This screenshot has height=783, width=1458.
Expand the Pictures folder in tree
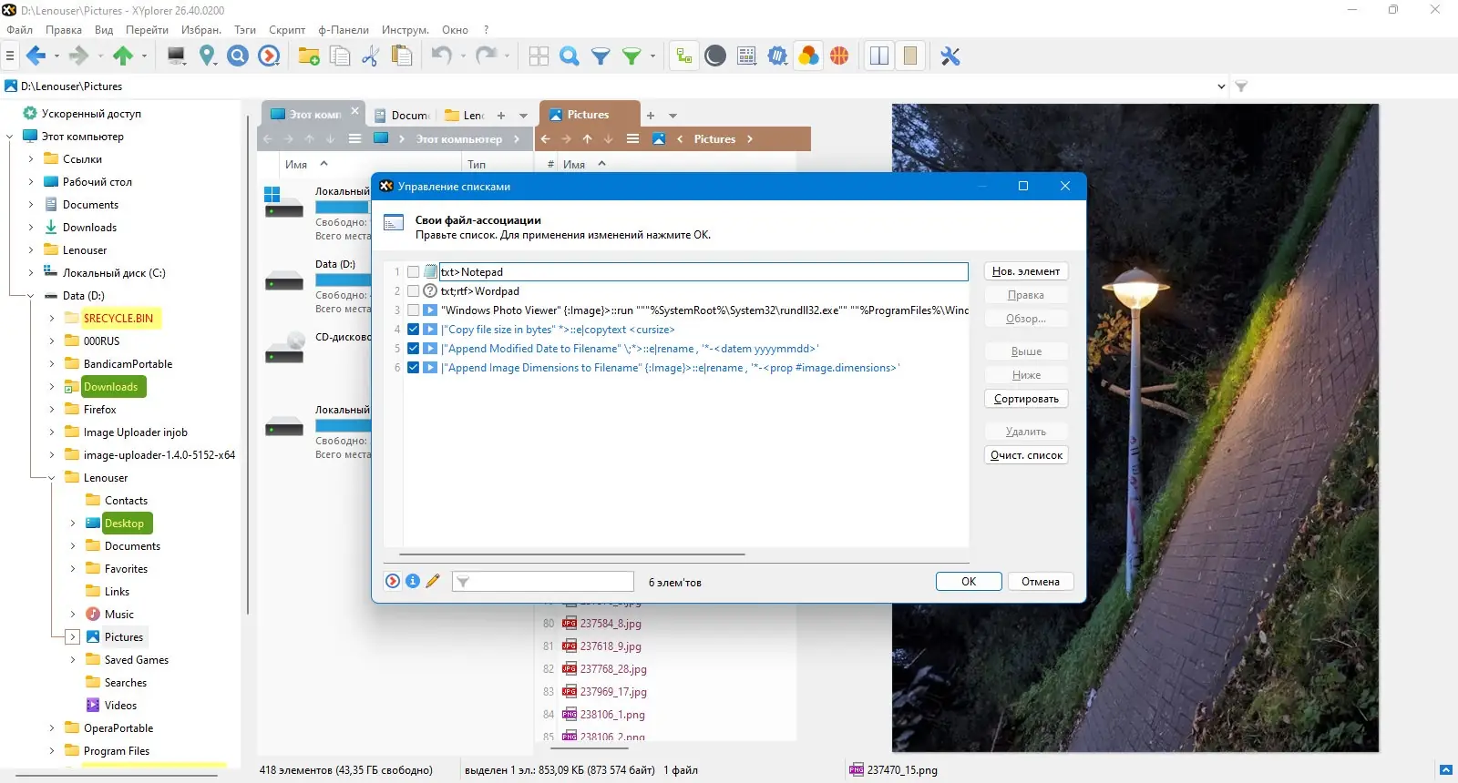[73, 637]
